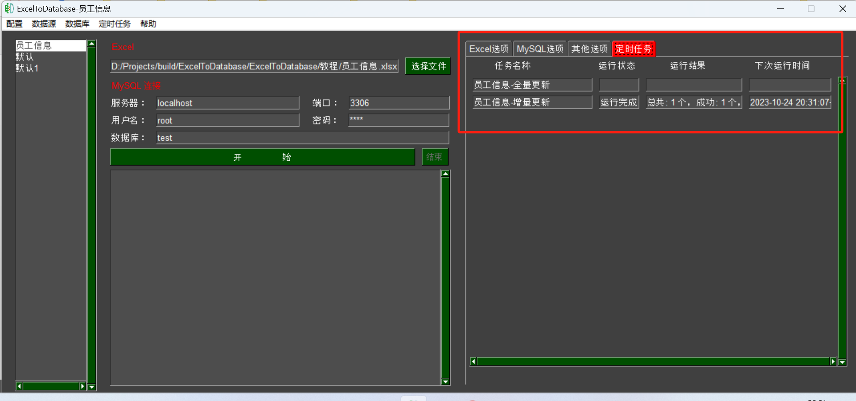Click the 结束 button
Screen dimensions: 856x401
[x=434, y=157]
